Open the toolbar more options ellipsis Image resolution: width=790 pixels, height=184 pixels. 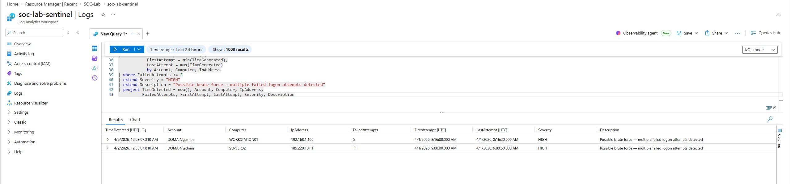(x=737, y=33)
